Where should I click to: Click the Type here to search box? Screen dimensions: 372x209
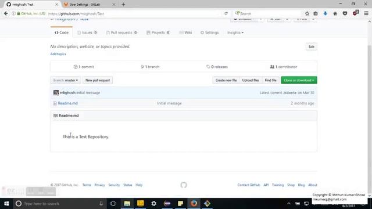59,204
